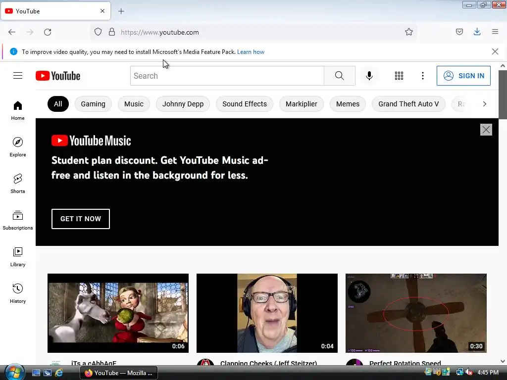Screen dimensions: 507x380
Task: Click the taskbar clock 4:45 PM
Action: pos(488,373)
